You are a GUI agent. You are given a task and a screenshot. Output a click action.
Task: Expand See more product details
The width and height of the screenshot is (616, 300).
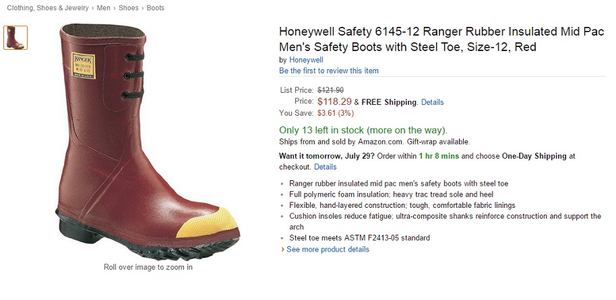click(328, 250)
